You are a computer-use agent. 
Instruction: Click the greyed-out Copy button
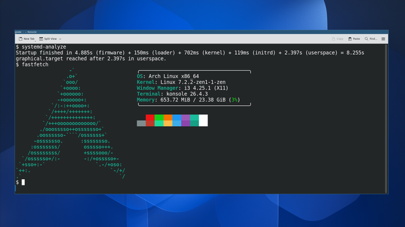(337, 39)
